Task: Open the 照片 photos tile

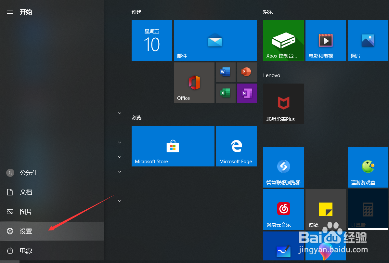Action: pos(368,40)
